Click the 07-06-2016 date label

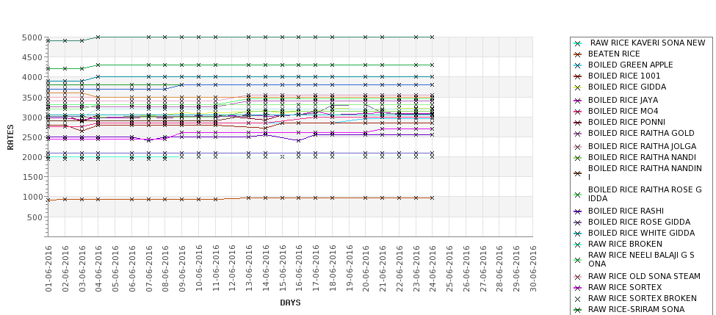[x=148, y=269]
